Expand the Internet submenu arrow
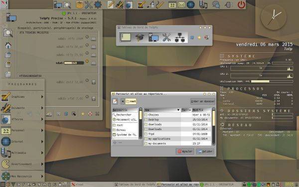 [42, 142]
